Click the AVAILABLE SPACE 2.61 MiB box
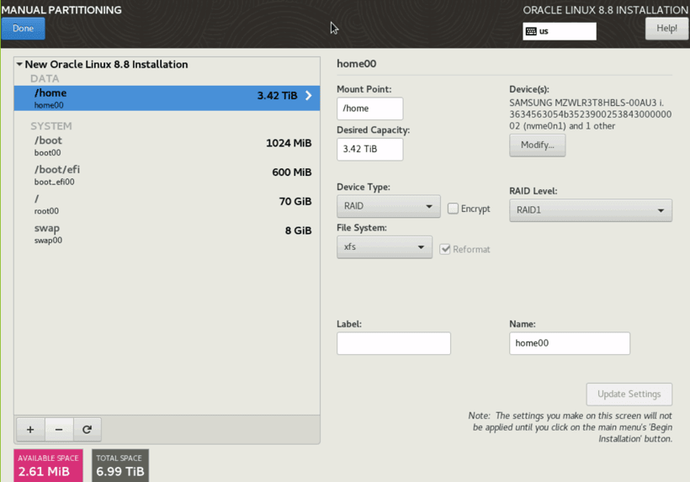This screenshot has height=482, width=690. coord(48,465)
